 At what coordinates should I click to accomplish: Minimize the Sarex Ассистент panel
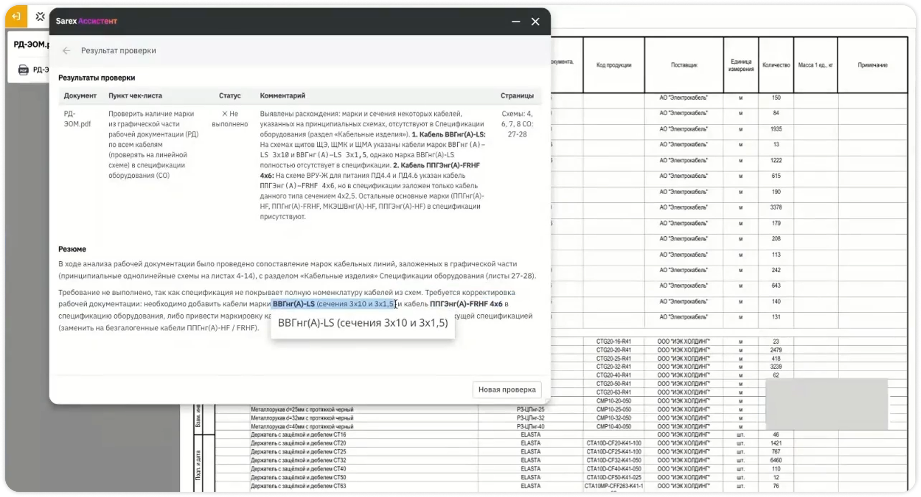coord(516,21)
